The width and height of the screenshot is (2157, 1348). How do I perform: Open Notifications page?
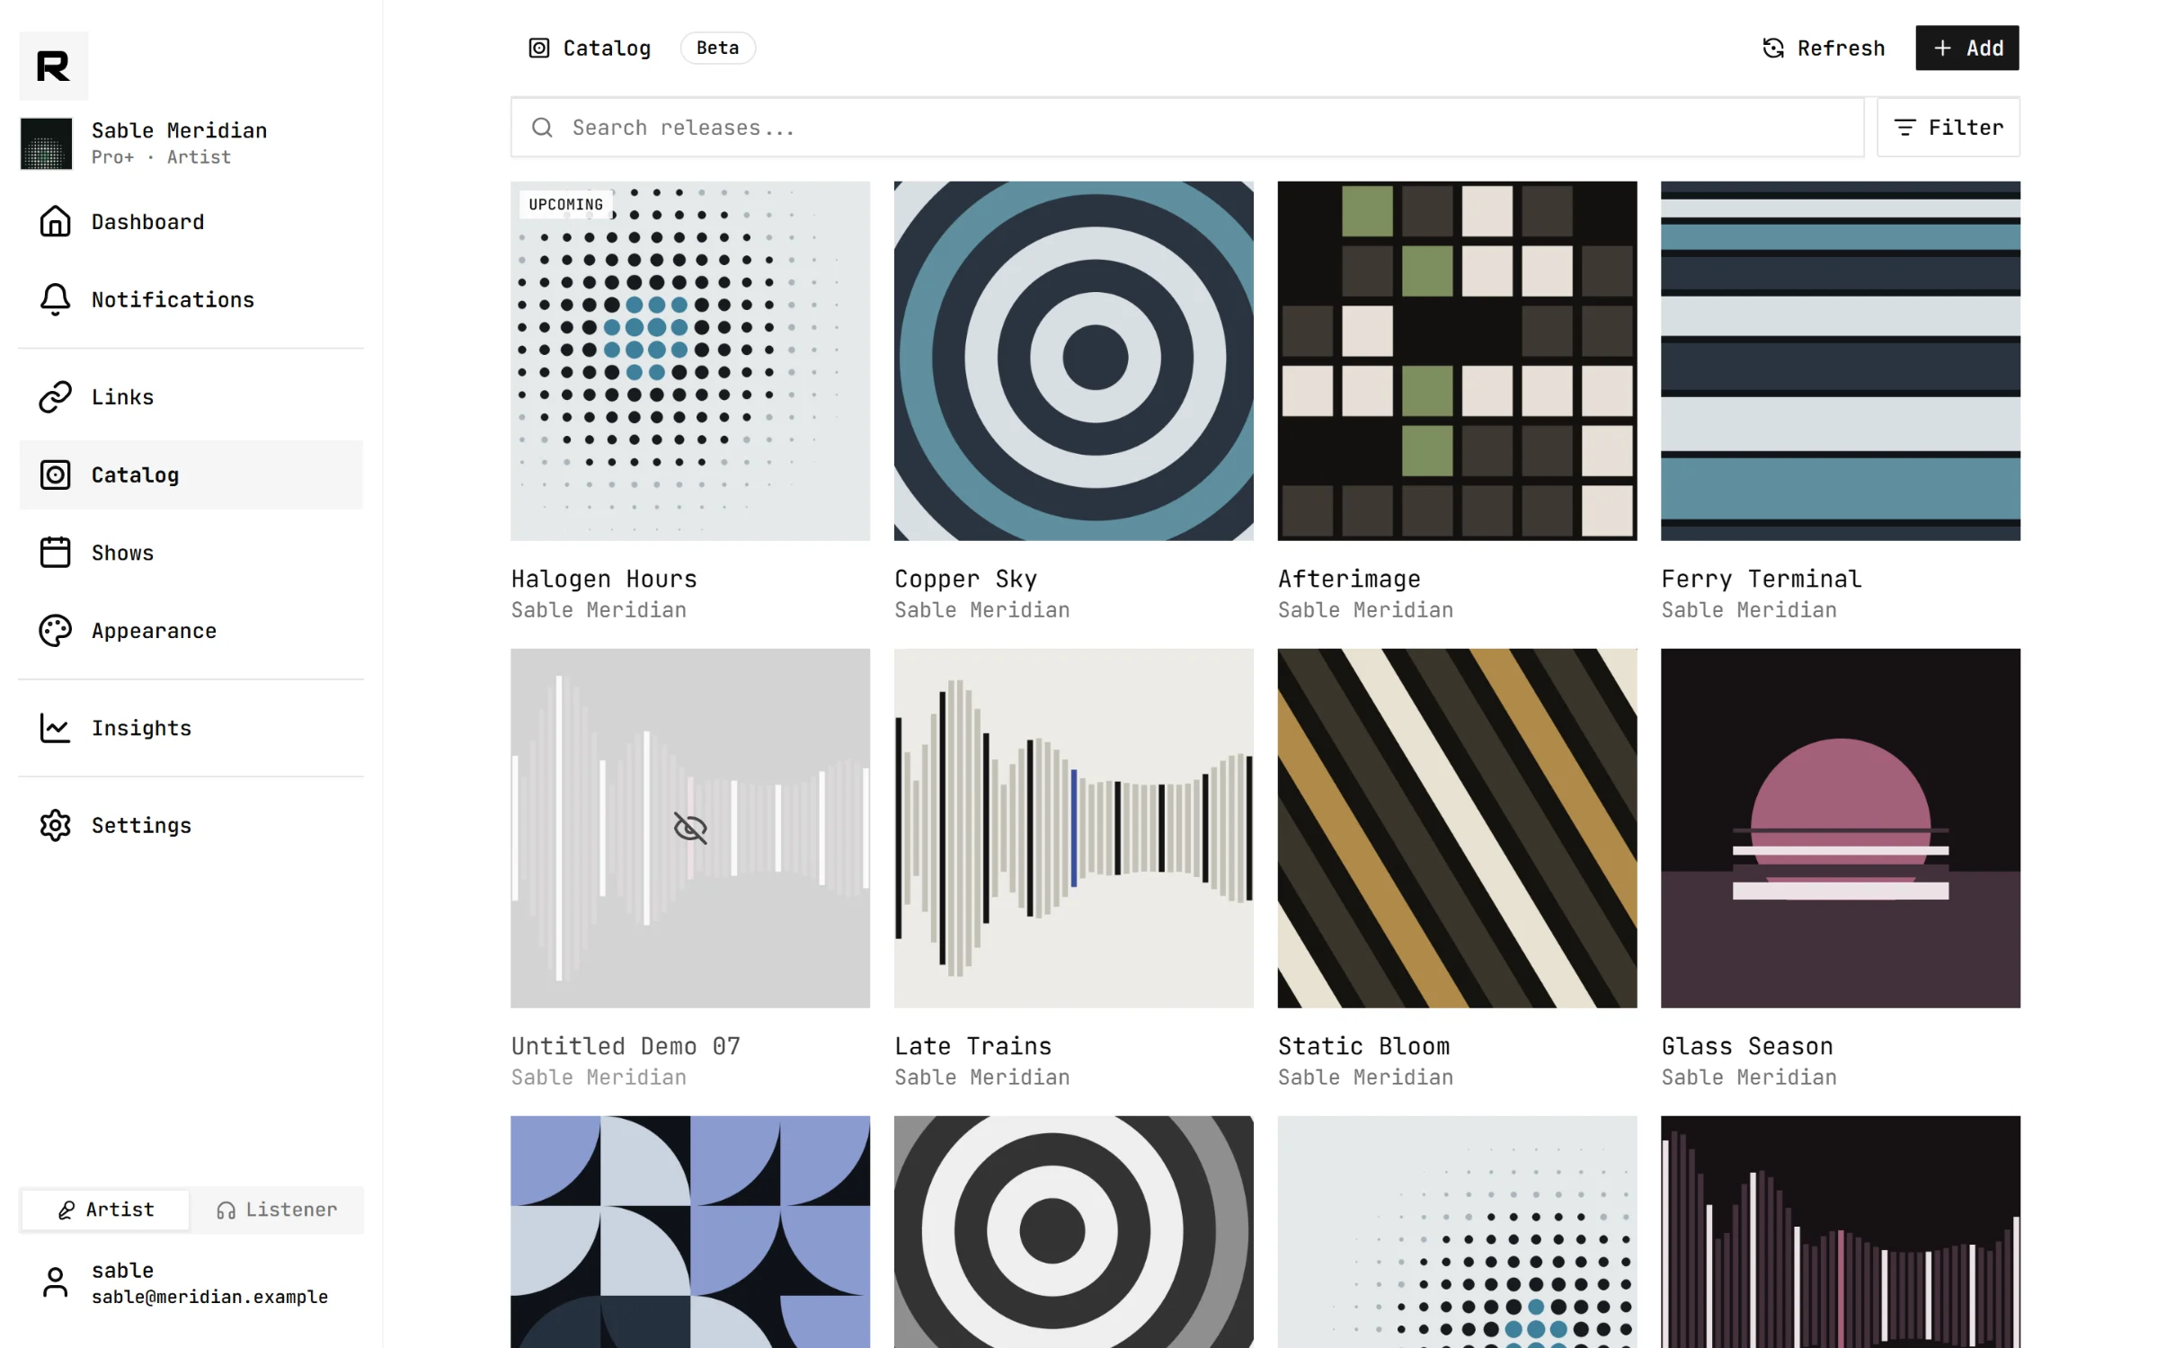tap(191, 299)
